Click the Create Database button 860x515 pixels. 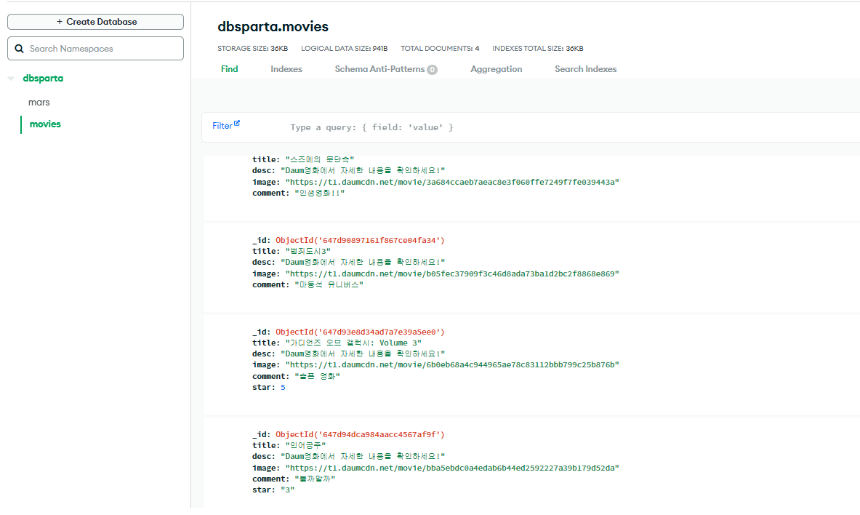click(95, 22)
